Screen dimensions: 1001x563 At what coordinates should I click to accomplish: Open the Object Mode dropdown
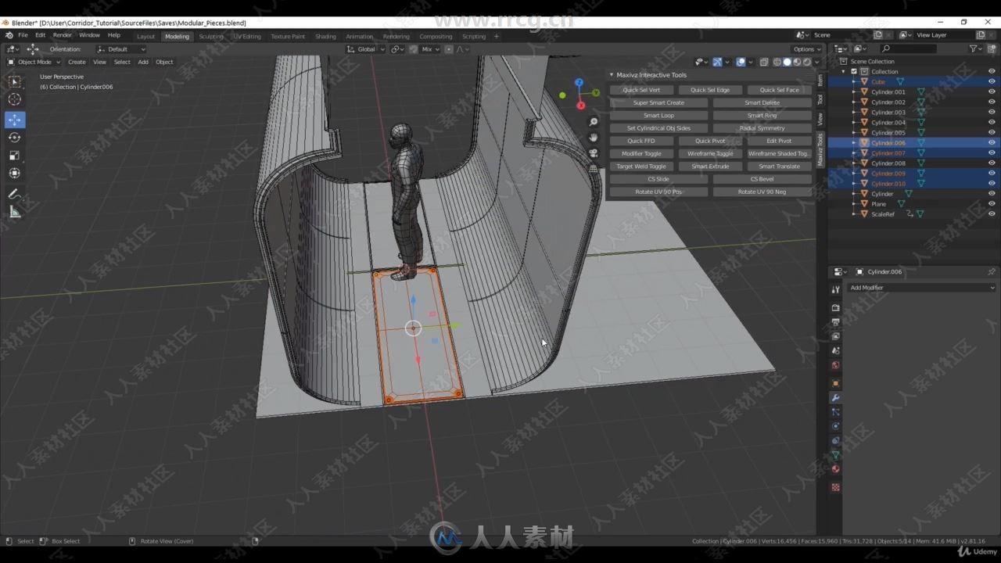[34, 62]
